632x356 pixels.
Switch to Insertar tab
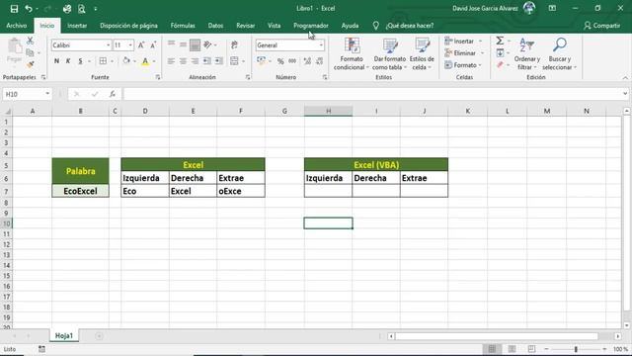click(x=77, y=26)
